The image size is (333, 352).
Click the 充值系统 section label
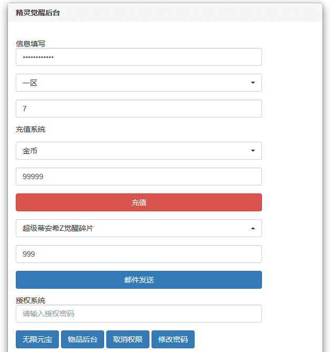point(31,129)
